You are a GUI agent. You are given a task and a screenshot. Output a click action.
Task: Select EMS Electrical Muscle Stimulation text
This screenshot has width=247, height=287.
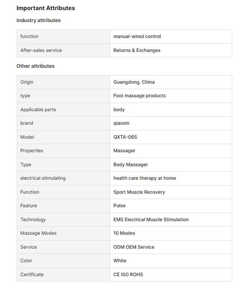(151, 219)
